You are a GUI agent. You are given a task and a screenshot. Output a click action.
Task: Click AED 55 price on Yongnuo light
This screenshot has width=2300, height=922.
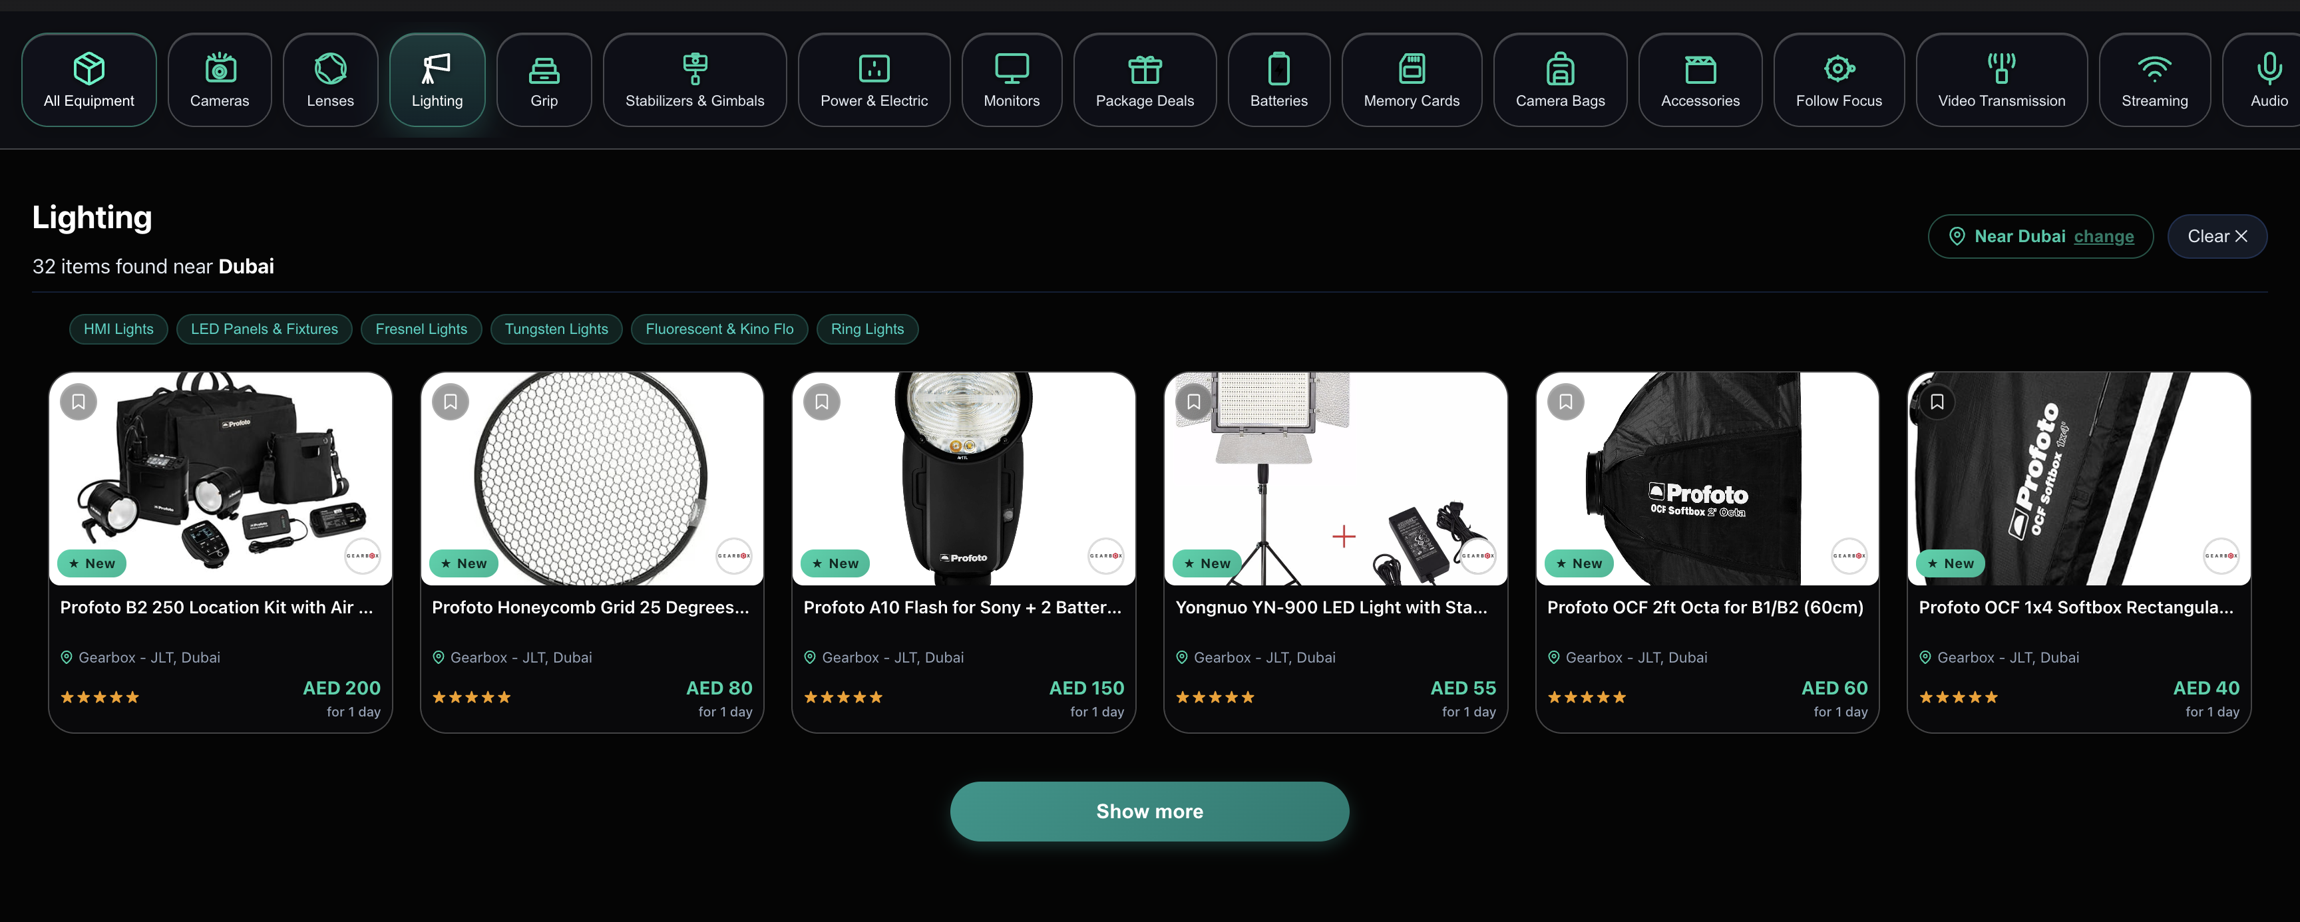[x=1463, y=688]
